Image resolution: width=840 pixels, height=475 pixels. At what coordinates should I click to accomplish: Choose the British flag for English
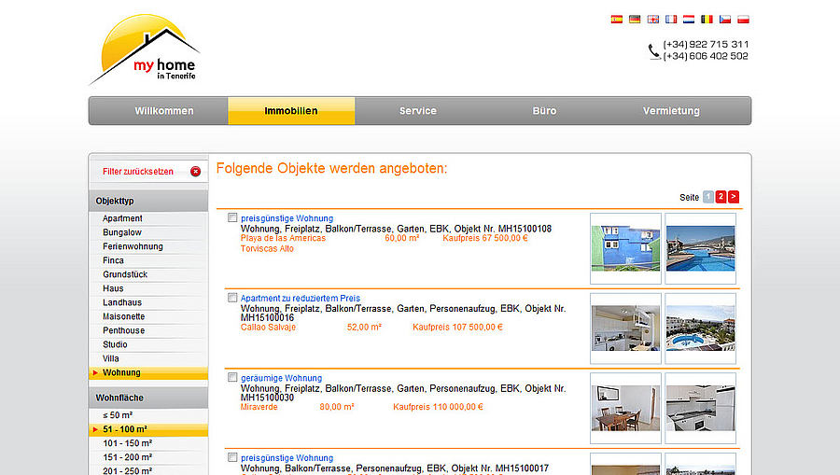click(653, 19)
